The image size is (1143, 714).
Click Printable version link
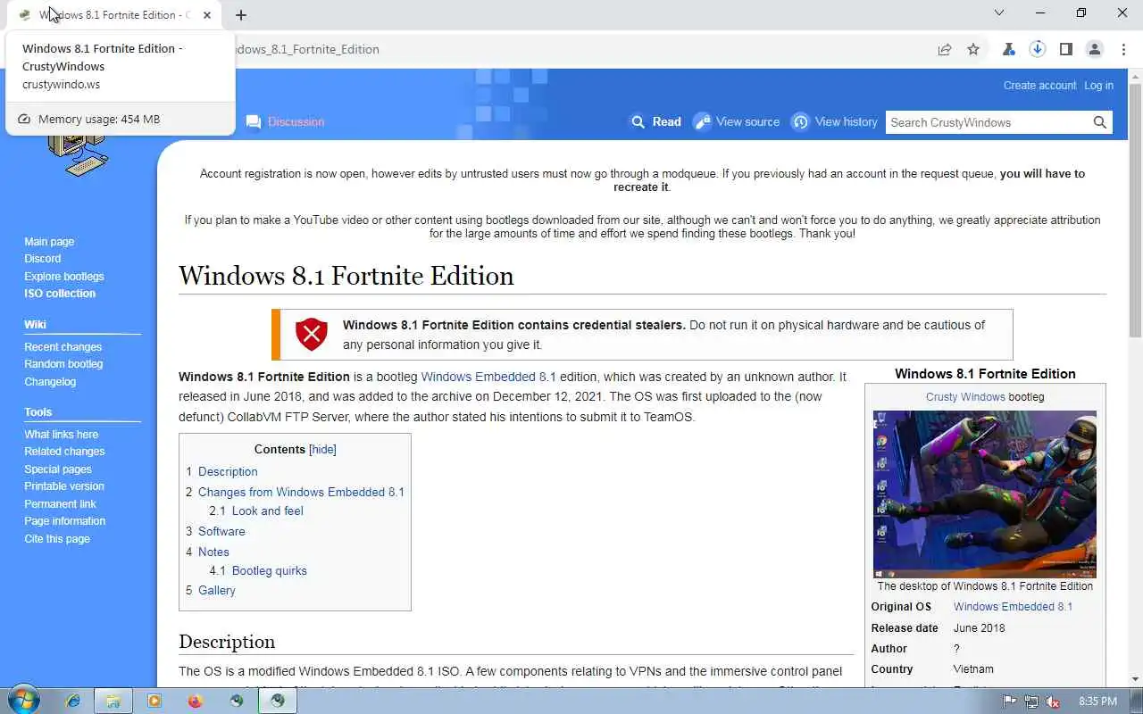tap(64, 486)
